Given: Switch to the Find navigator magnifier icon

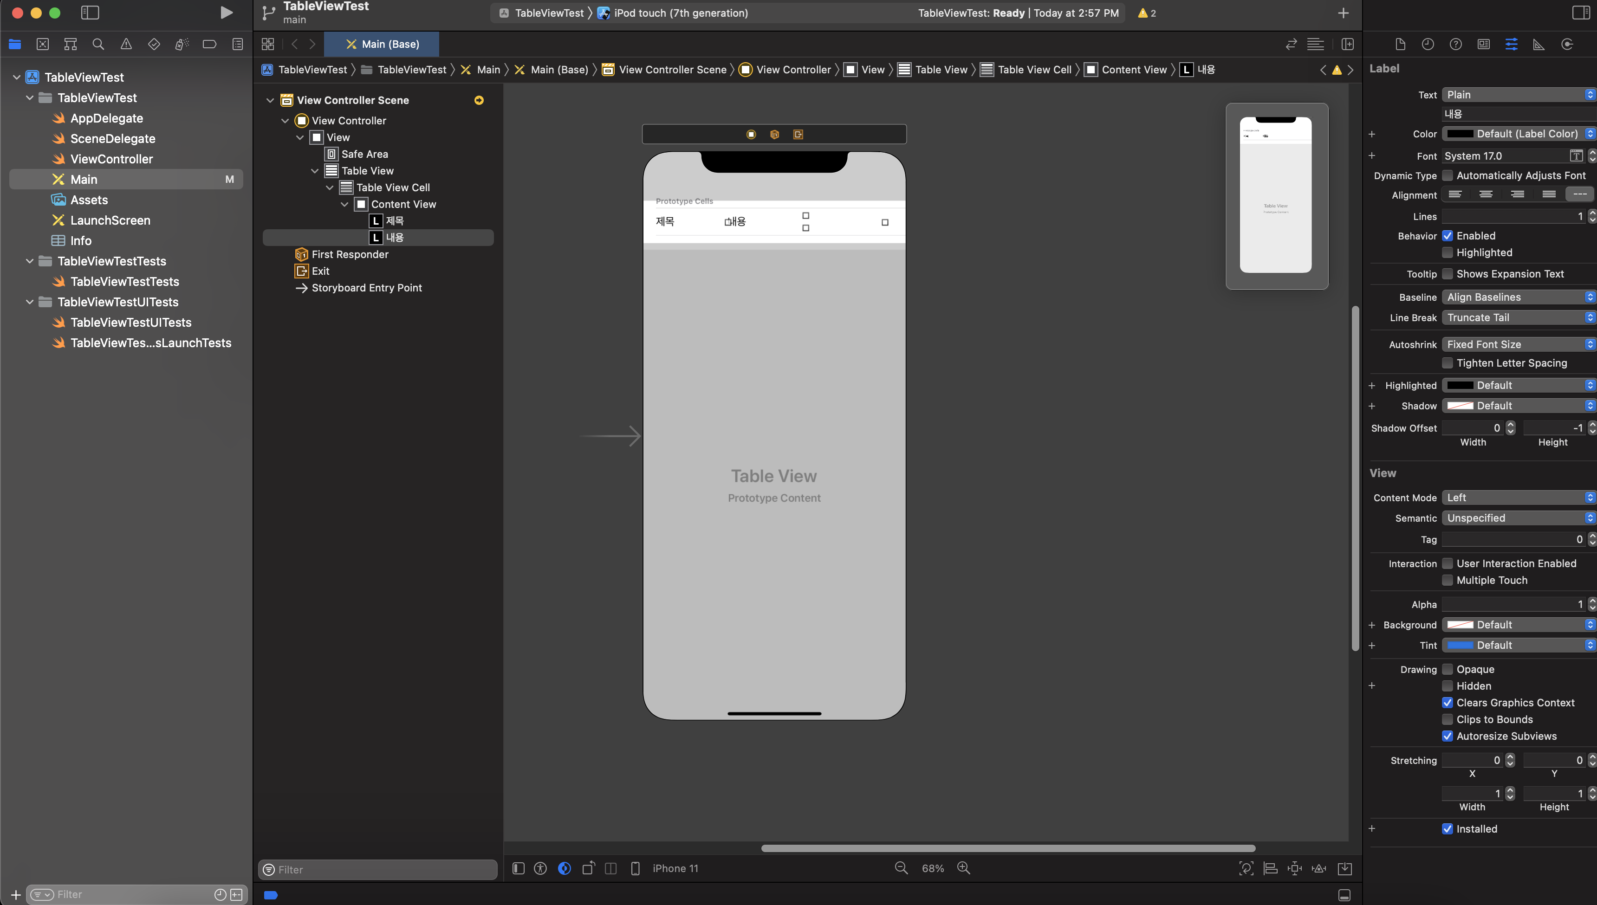Looking at the screenshot, I should (x=97, y=44).
